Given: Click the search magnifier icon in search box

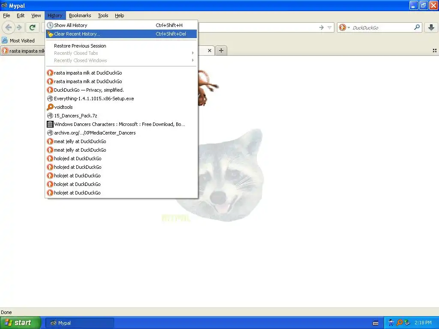Looking at the screenshot, I should coord(417,27).
